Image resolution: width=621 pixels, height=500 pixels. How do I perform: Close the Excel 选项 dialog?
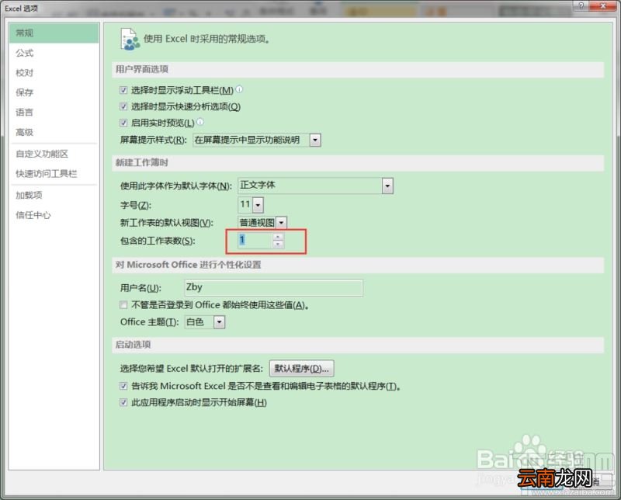pyautogui.click(x=603, y=6)
